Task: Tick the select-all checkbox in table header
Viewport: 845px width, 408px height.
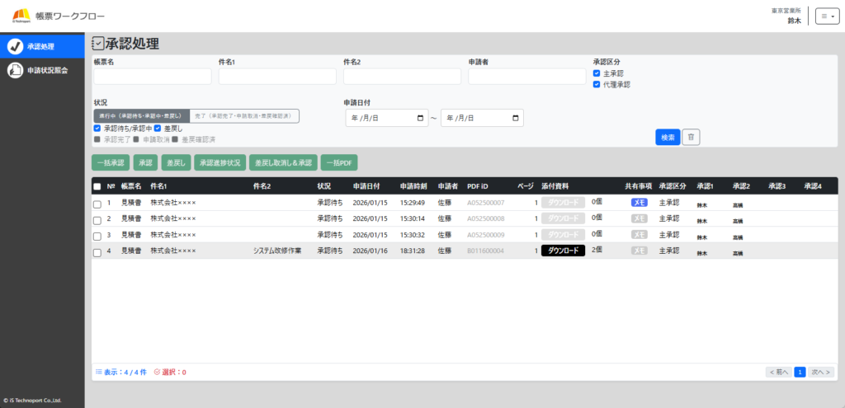Action: [x=97, y=186]
